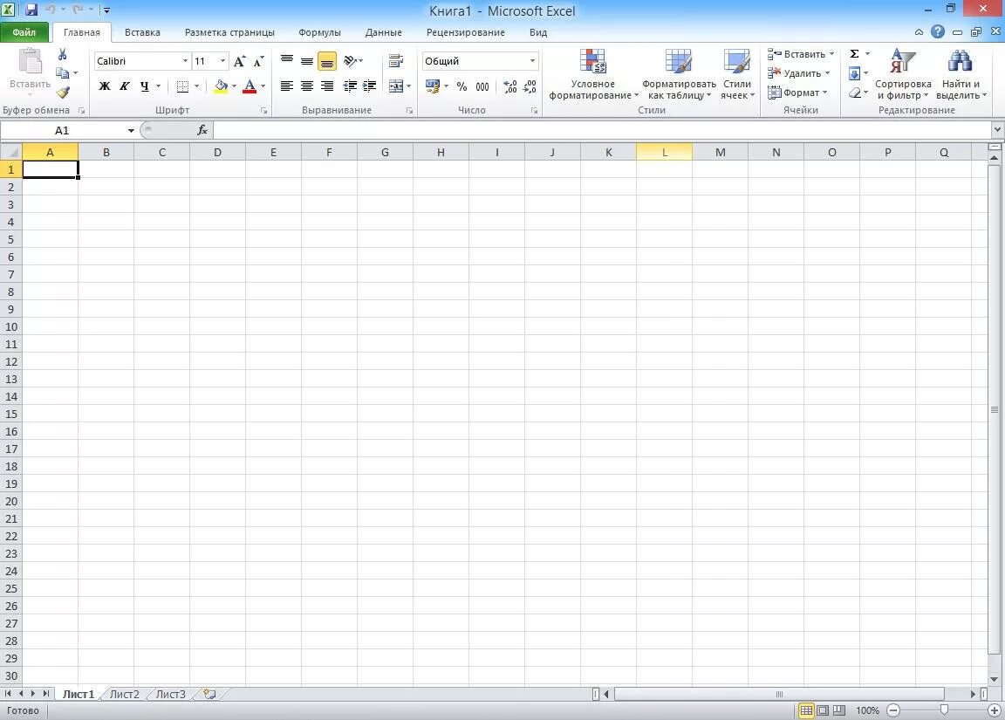Toggle underline Ч formatting
This screenshot has height=720, width=1005.
click(144, 86)
